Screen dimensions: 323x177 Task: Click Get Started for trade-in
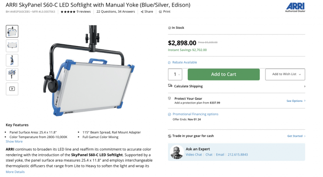(x=296, y=136)
